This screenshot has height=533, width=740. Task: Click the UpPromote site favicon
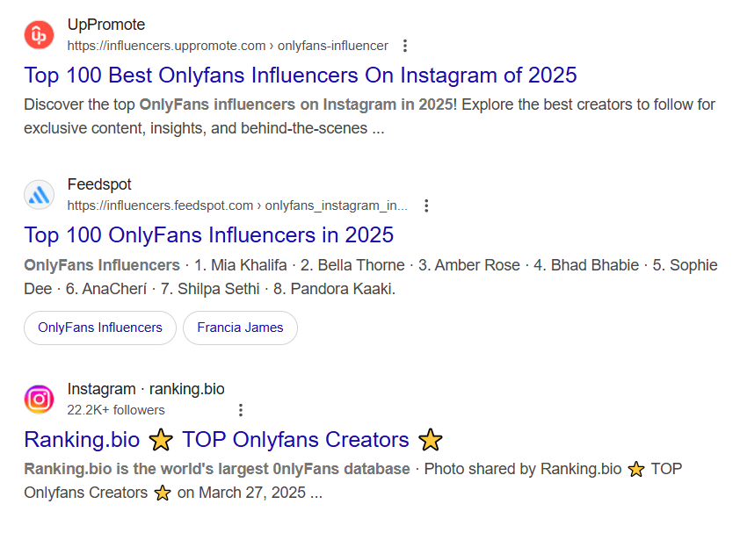pyautogui.click(x=39, y=35)
